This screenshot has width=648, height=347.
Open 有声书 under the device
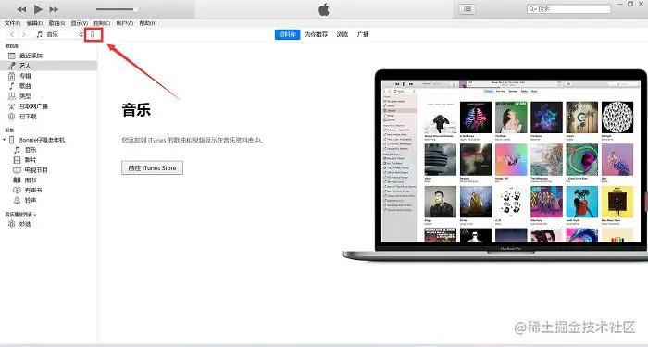click(x=48, y=191)
